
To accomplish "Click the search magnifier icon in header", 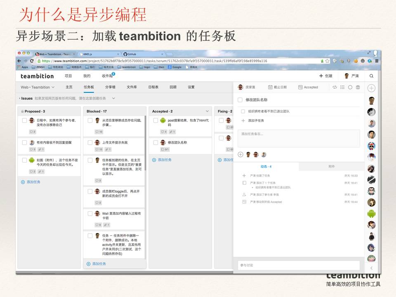I will tap(371, 76).
